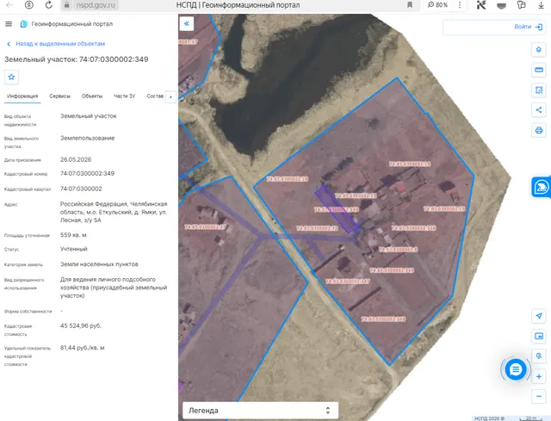
Task: Click the browser address bar nspd.gov.ru
Action: coord(96,5)
